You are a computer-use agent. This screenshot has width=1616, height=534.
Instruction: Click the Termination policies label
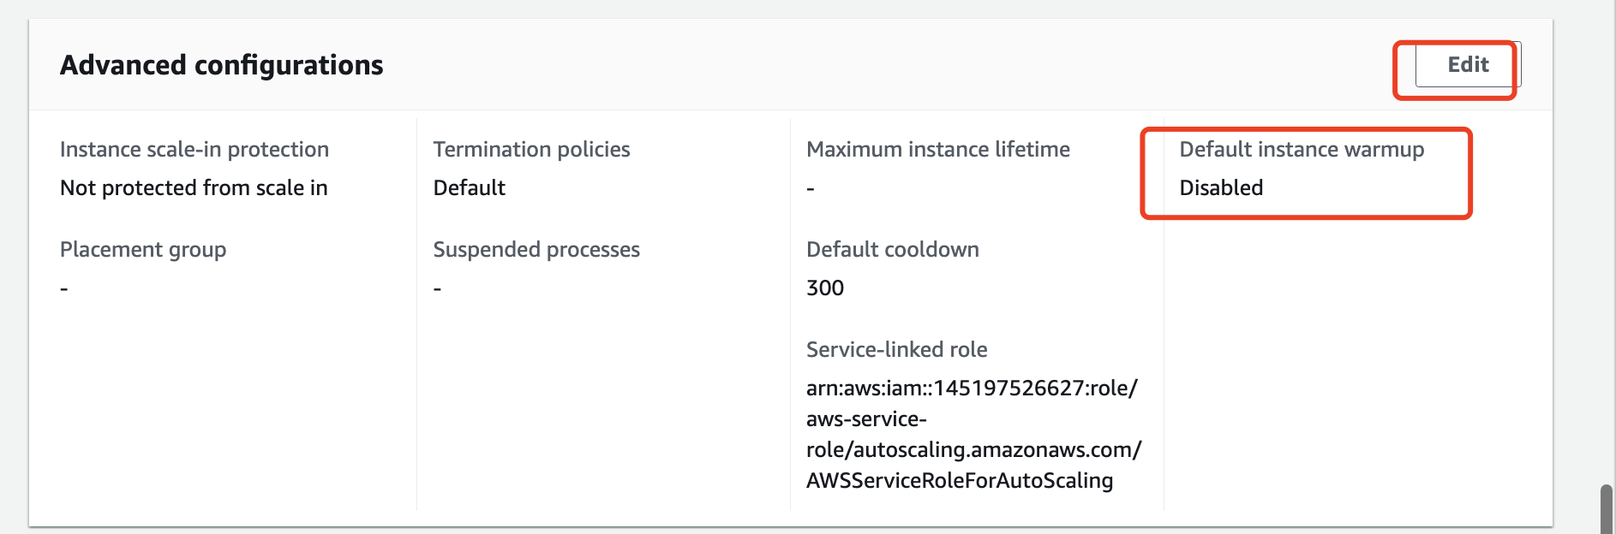[531, 149]
